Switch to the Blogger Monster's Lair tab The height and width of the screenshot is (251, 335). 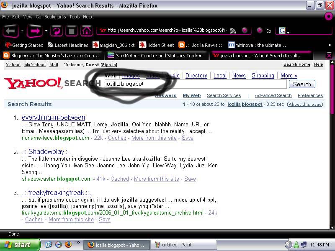click(x=52, y=56)
